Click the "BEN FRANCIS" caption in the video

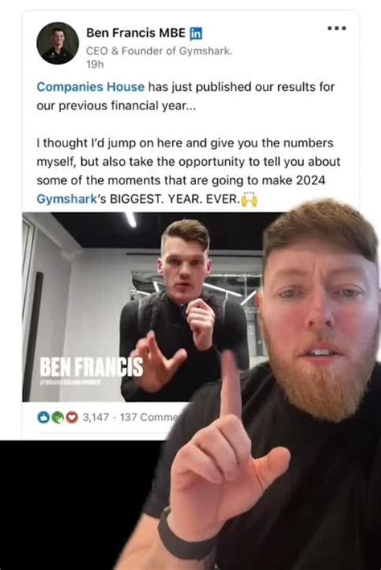tap(91, 366)
